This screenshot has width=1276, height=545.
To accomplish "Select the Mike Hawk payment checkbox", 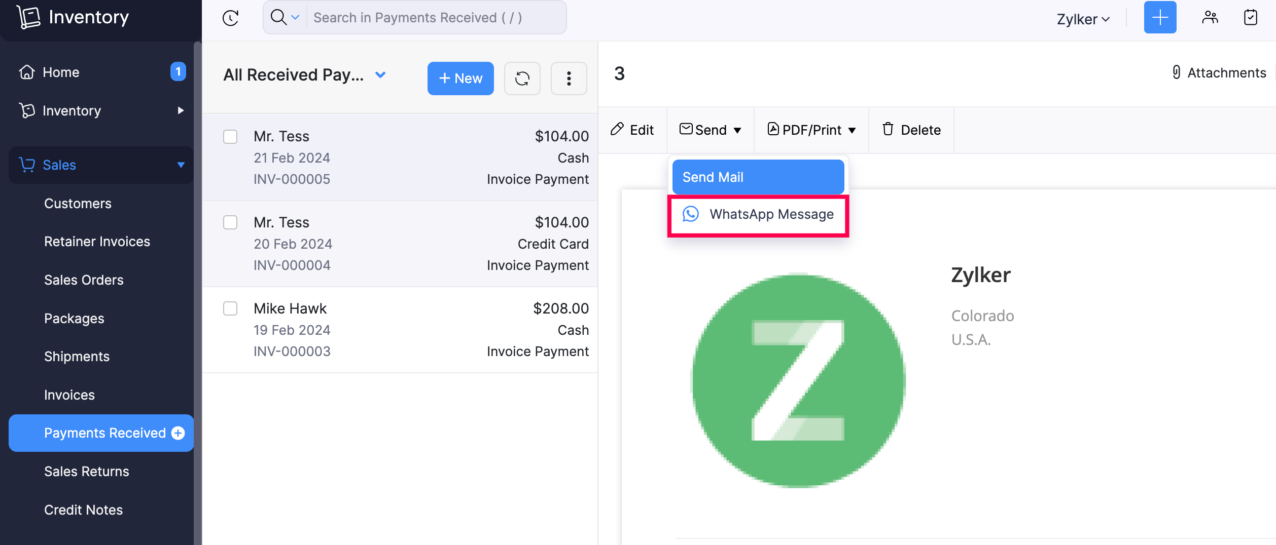I will (230, 309).
